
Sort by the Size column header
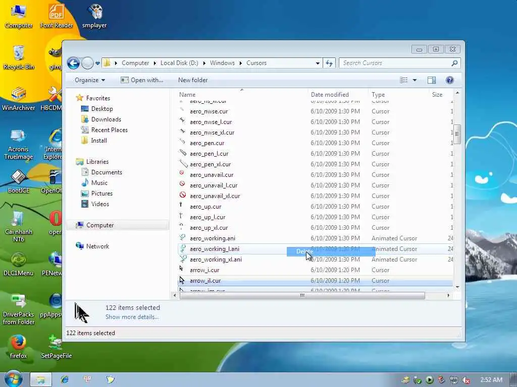click(x=437, y=94)
